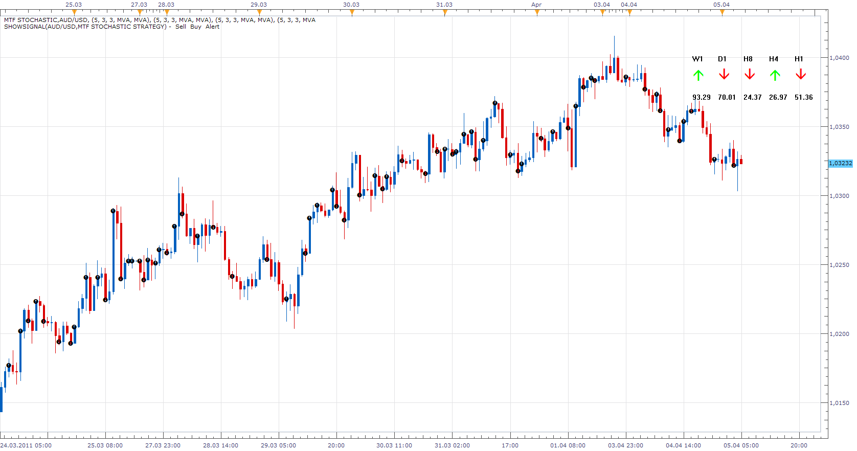The image size is (857, 451).
Task: Click the 31.03 02:00 time label
Action: [x=452, y=445]
